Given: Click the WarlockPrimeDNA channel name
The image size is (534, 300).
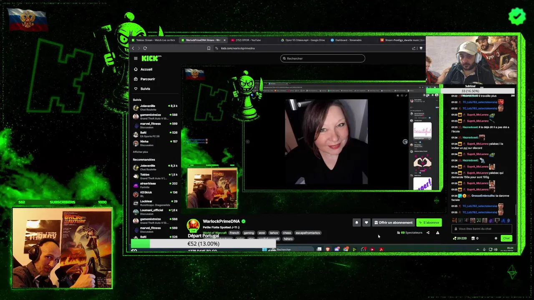Looking at the screenshot, I should coord(221,221).
